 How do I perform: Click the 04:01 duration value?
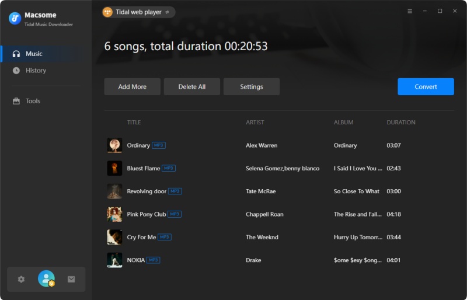click(x=393, y=260)
